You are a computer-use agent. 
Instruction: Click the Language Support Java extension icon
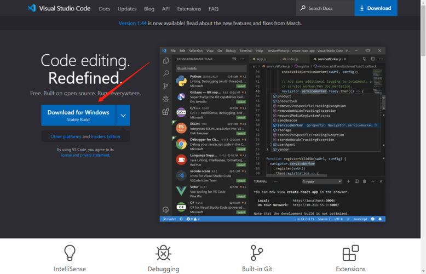181,160
